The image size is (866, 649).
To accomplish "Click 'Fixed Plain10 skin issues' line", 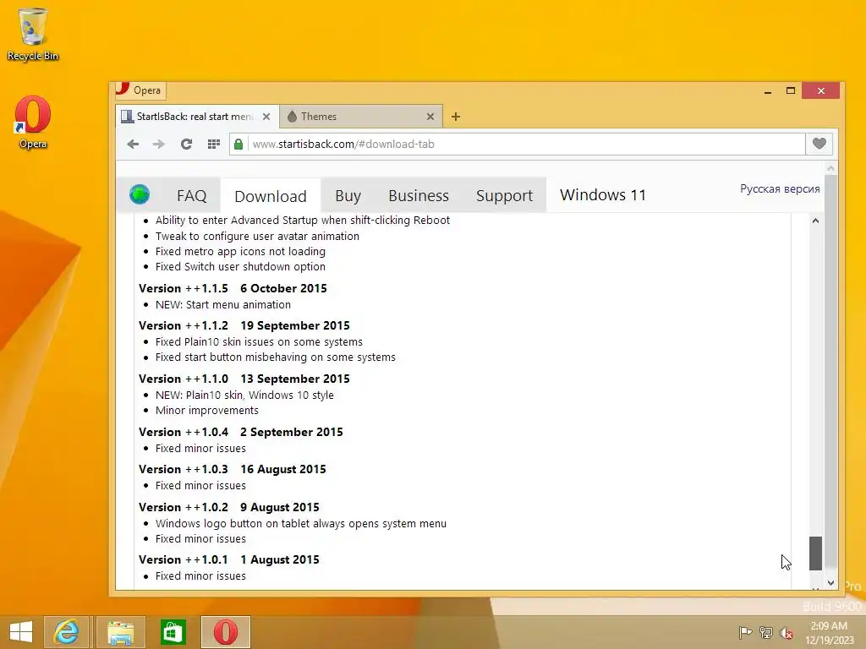I will (259, 341).
